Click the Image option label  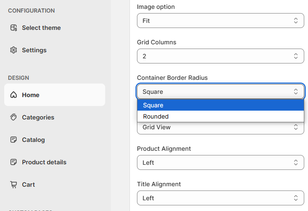pyautogui.click(x=156, y=7)
